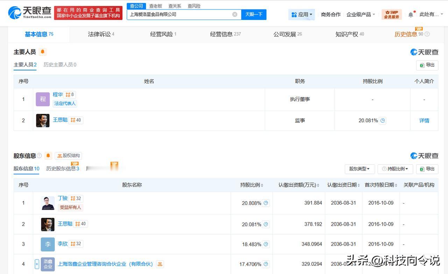Screen dimensions: 448x274
Task: Switch to the 法律诉讼 tab
Action: (101, 34)
